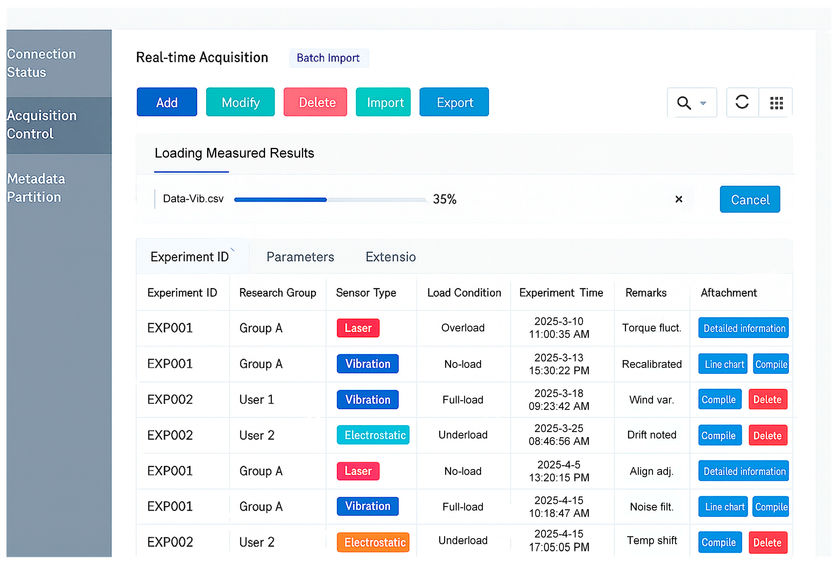Click the Vibration tag in Recalibrated row
The image size is (835, 565).
pyautogui.click(x=368, y=364)
